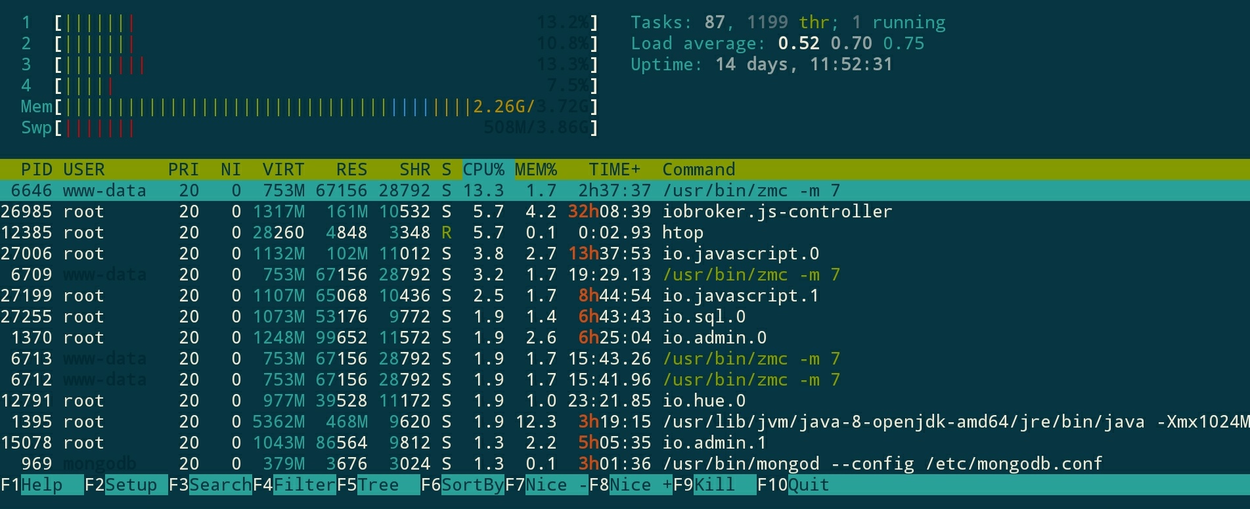Image resolution: width=1250 pixels, height=509 pixels.
Task: Select the mongod process row PID 969
Action: tap(625, 464)
